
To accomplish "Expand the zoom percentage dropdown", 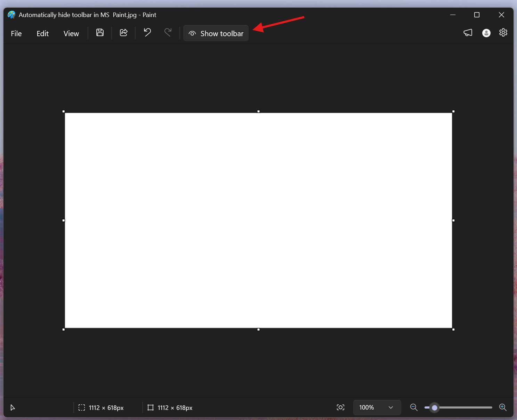I will point(391,407).
